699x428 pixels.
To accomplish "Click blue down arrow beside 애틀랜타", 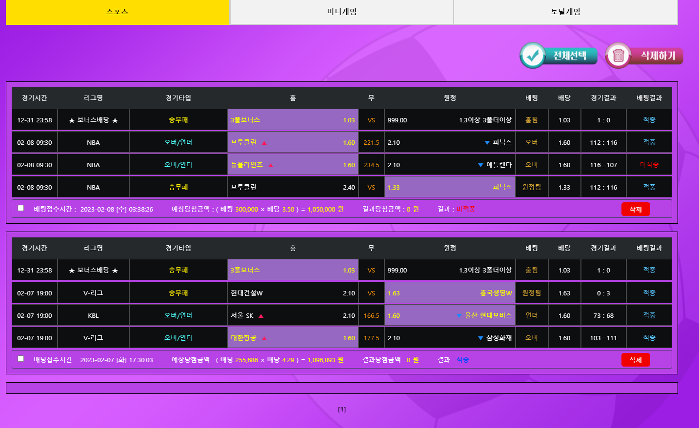I will tap(480, 165).
